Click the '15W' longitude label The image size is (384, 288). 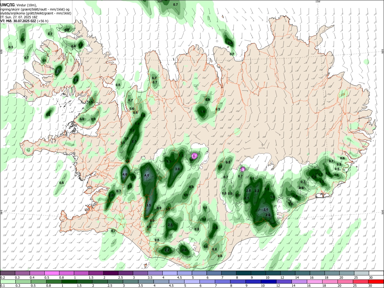(318, 1)
